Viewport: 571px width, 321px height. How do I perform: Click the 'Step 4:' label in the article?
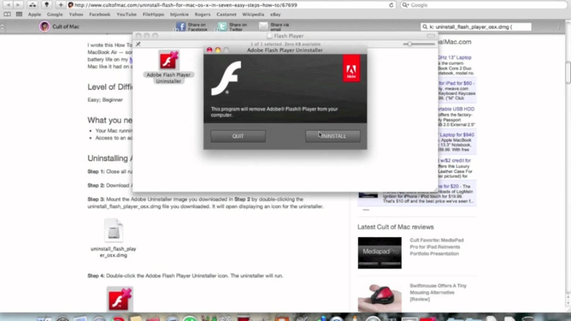tap(96, 276)
